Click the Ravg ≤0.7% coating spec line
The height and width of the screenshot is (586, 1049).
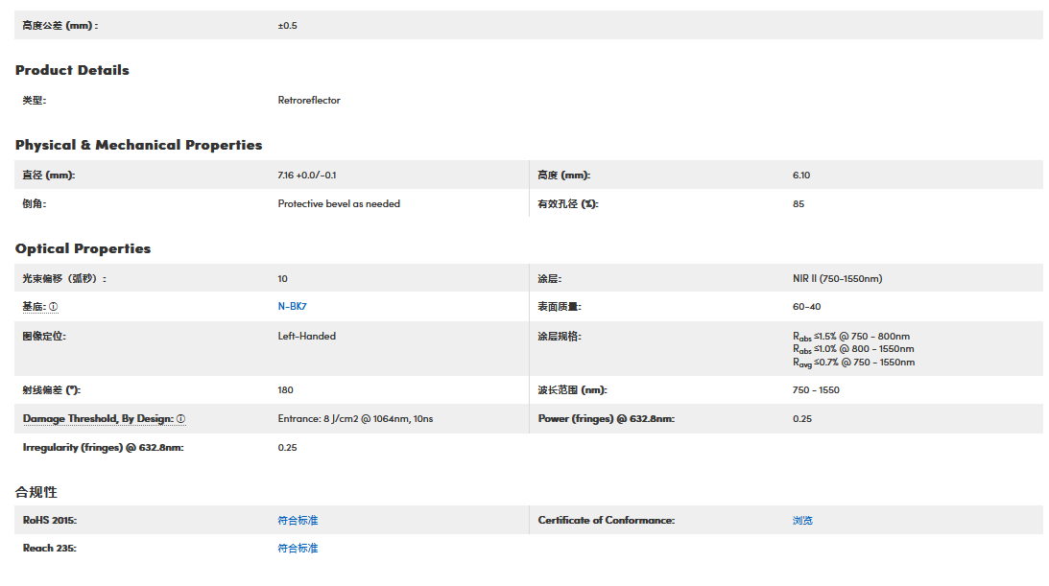[853, 363]
